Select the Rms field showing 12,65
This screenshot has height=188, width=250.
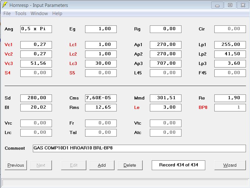point(101,108)
